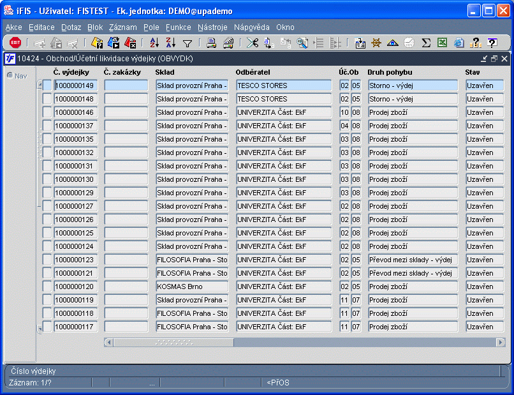Tick the checkbox for výdejka 1000000120
The height and width of the screenshot is (395, 514).
point(47,287)
